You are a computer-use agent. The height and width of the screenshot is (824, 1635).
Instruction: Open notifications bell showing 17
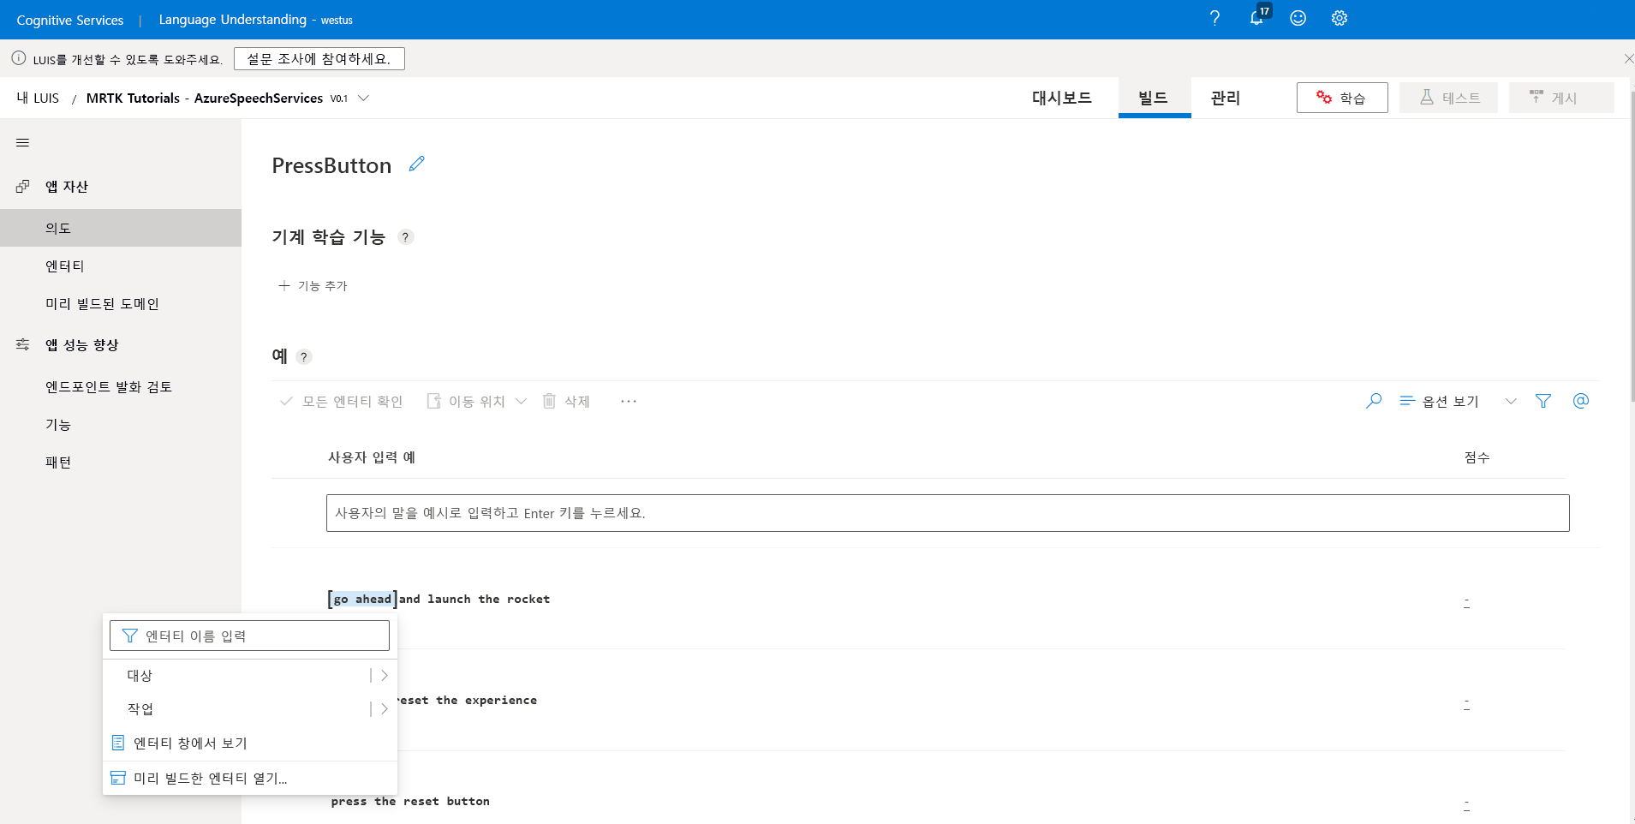[1257, 17]
